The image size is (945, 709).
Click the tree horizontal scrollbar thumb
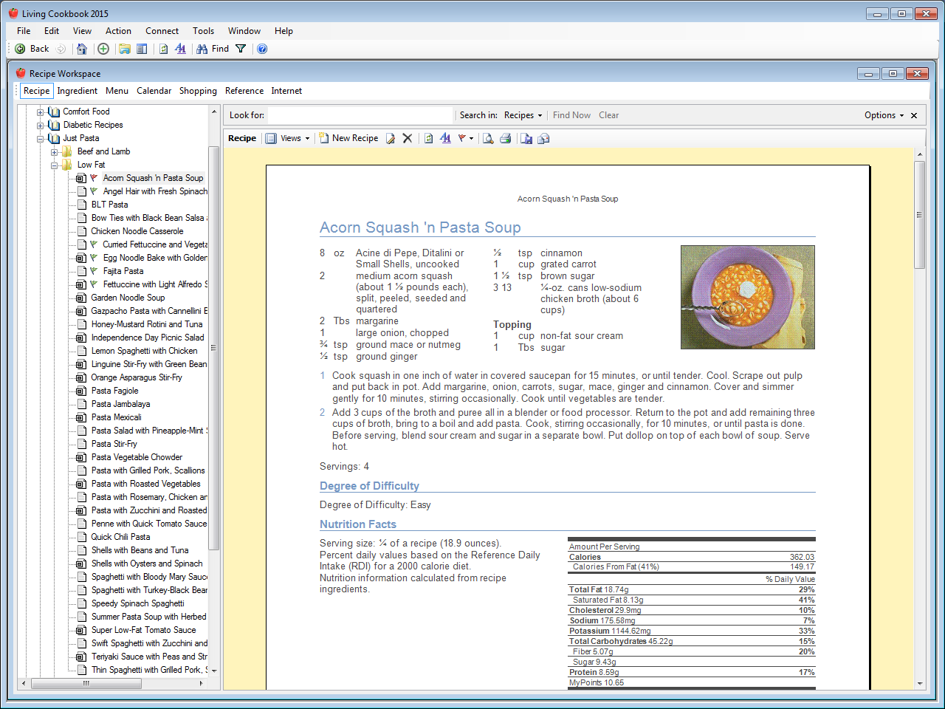(x=86, y=683)
